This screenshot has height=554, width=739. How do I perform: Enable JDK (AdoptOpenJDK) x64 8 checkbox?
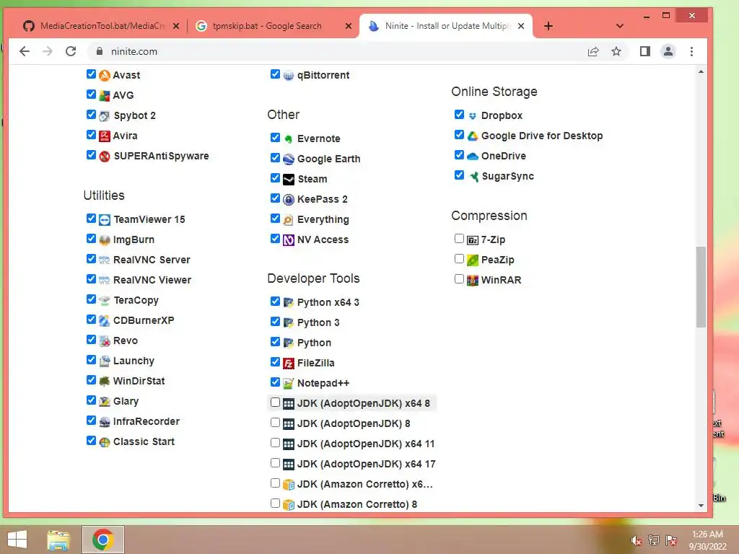click(275, 403)
